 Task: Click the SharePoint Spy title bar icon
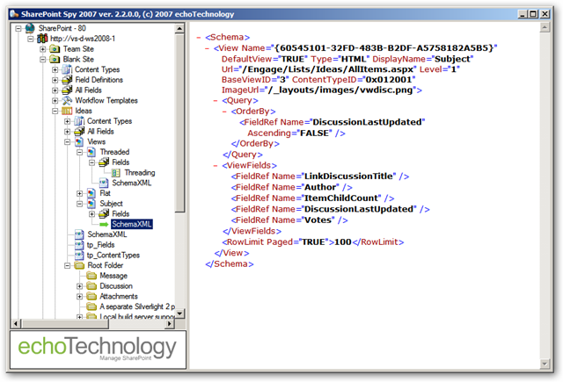[14, 14]
